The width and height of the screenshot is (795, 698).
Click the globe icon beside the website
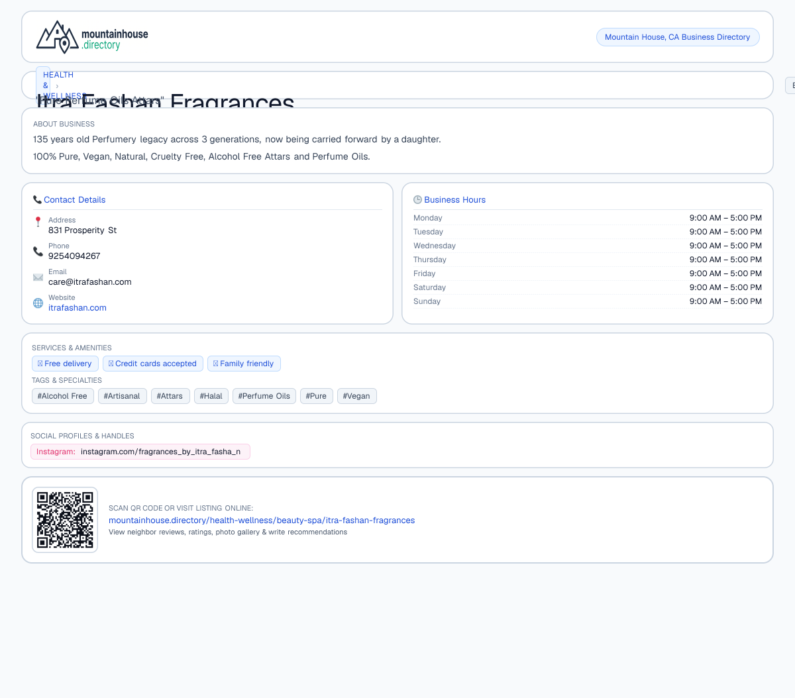(x=38, y=303)
